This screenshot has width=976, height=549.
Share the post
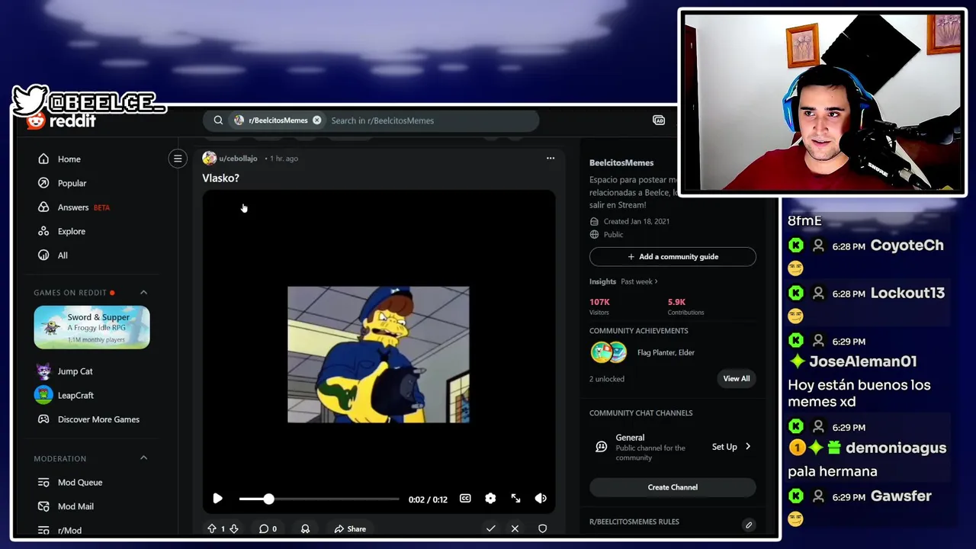350,528
